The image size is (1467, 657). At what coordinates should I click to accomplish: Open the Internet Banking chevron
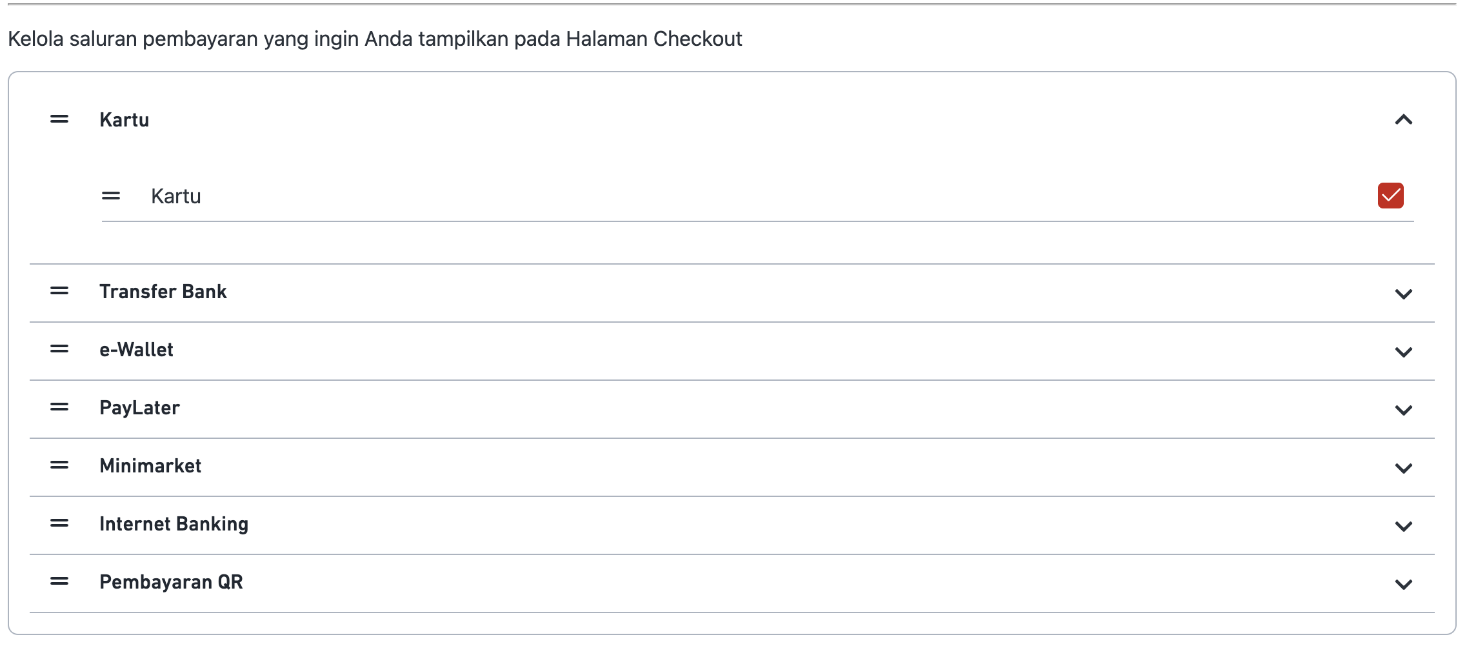[1403, 527]
